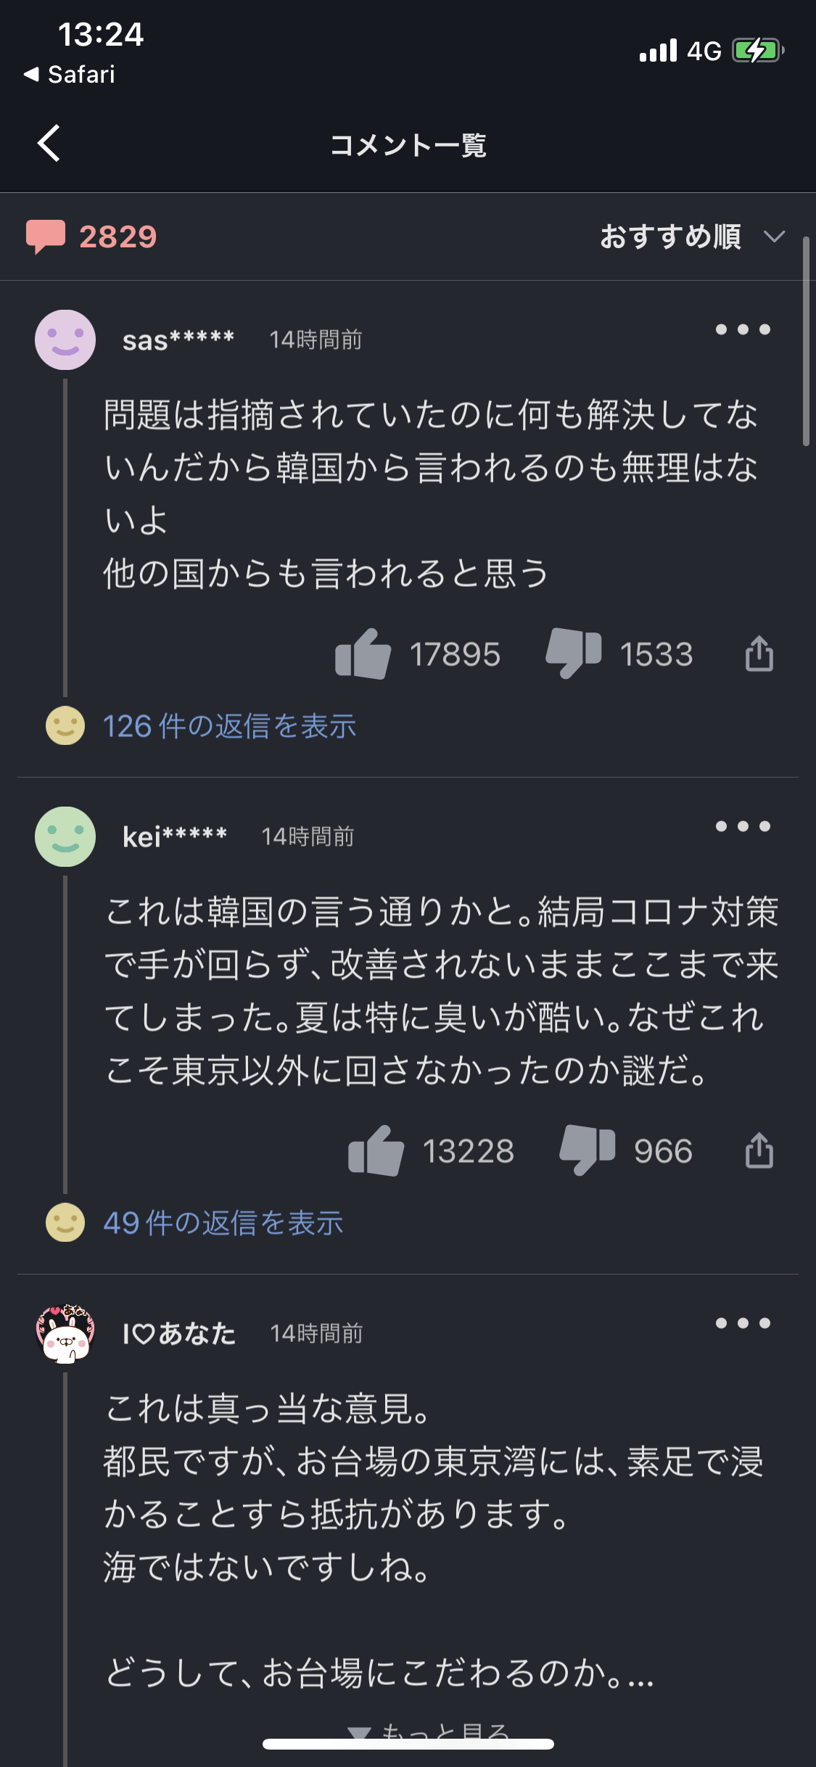
Task: Expand the もっと見る truncated comment
Action: 429,1732
